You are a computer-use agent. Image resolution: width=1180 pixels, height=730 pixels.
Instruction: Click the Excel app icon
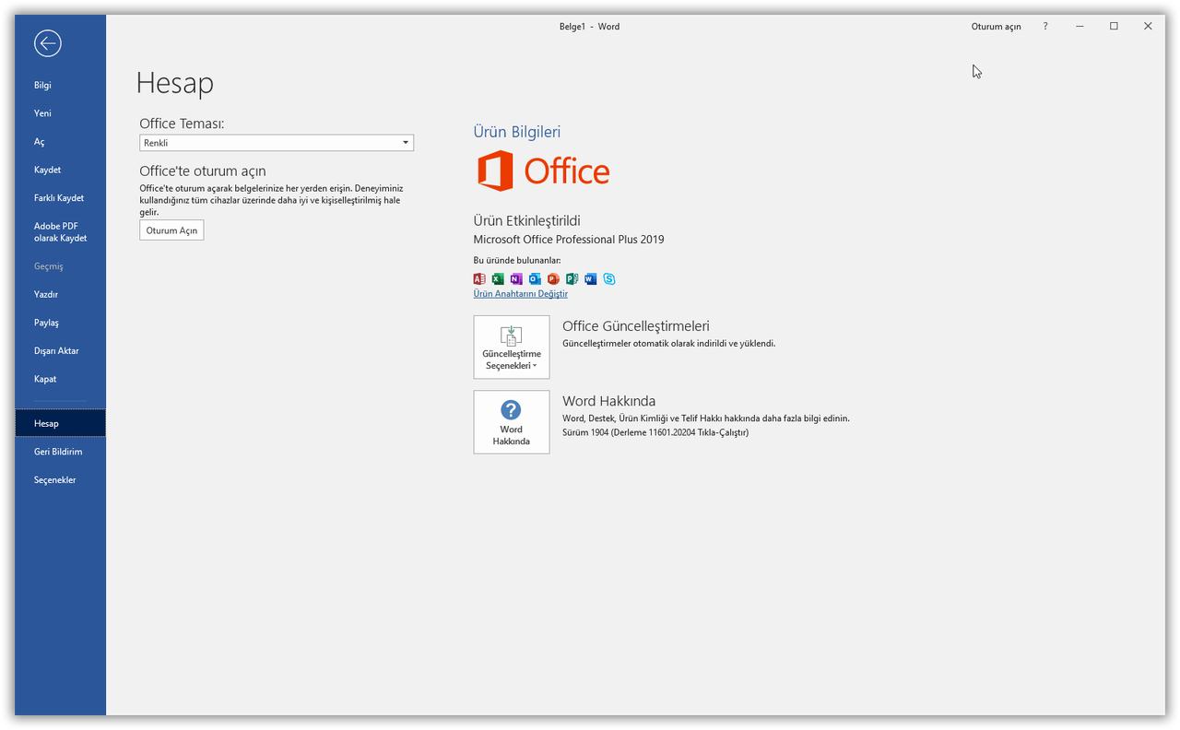[498, 279]
